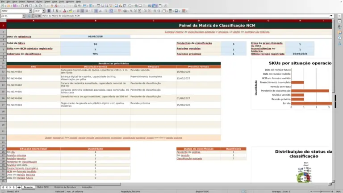343x193 pixels.
Task: Open the Data menu
Action: click(54, 1)
